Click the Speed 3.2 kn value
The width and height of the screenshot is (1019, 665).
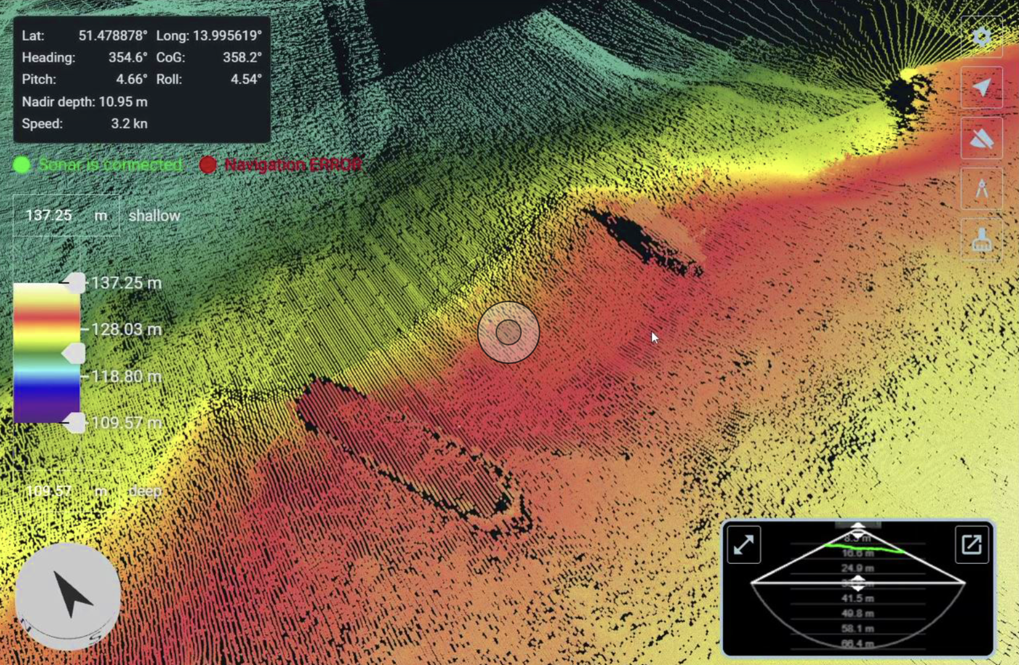pyautogui.click(x=129, y=124)
